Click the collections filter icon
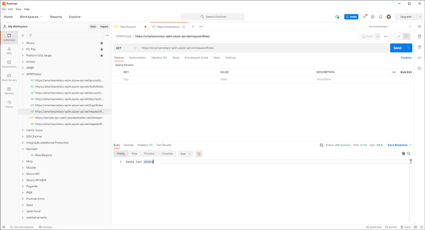This screenshot has width=425, height=230. click(31, 35)
